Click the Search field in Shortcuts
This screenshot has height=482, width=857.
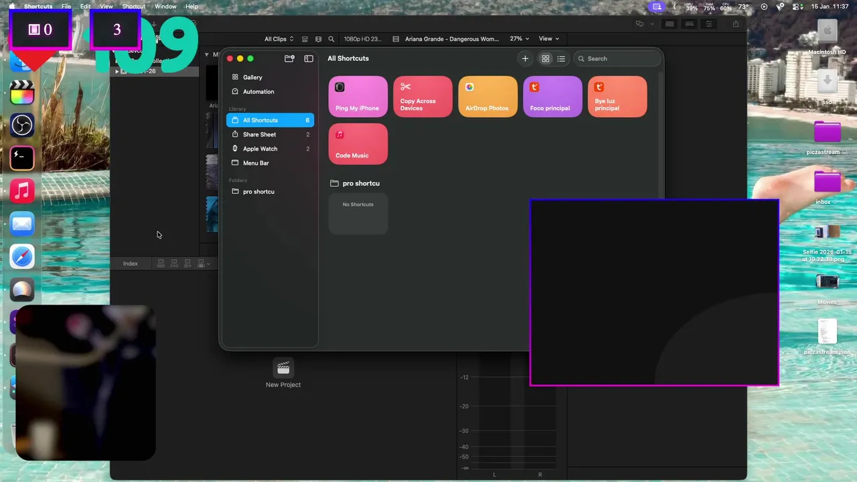coord(618,59)
